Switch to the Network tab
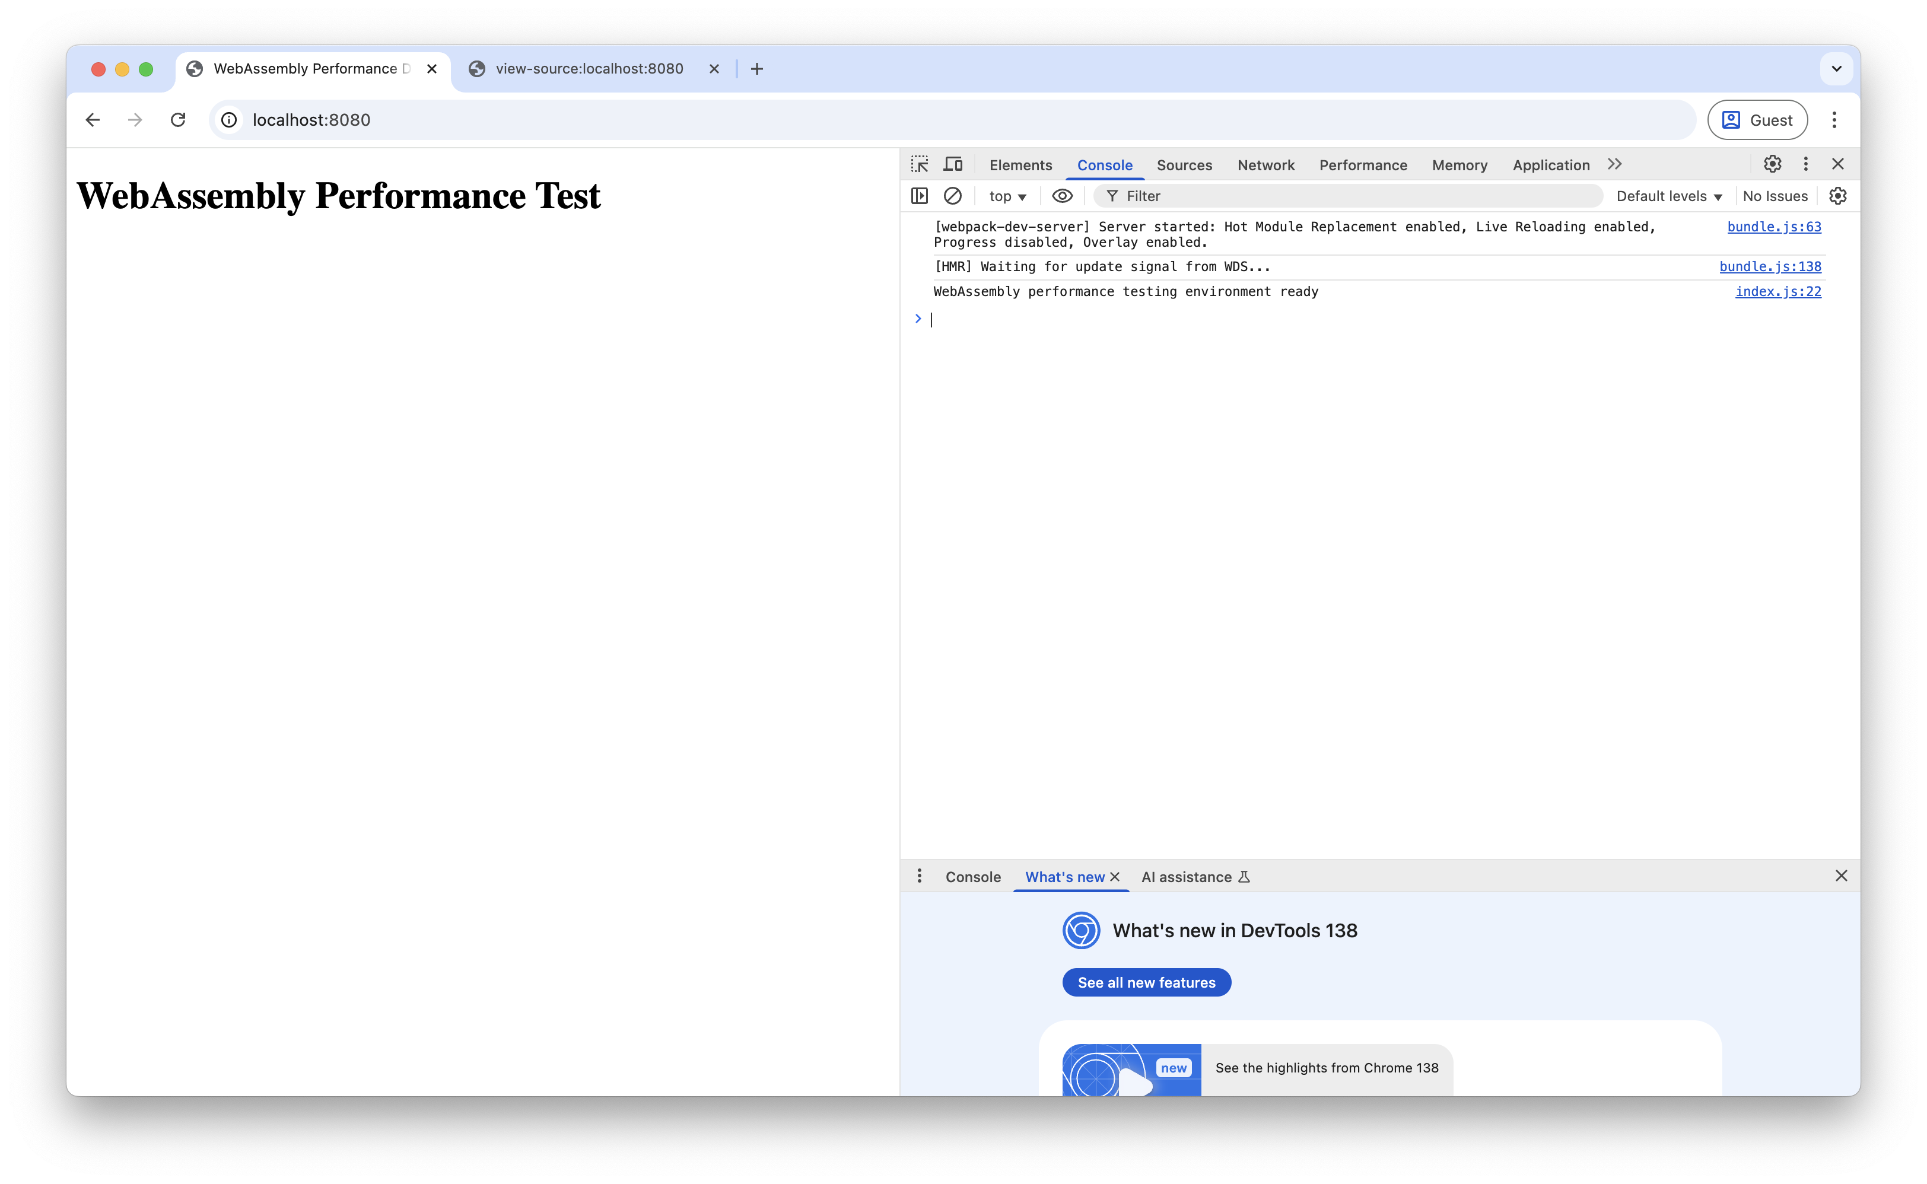1927x1184 pixels. pyautogui.click(x=1265, y=165)
